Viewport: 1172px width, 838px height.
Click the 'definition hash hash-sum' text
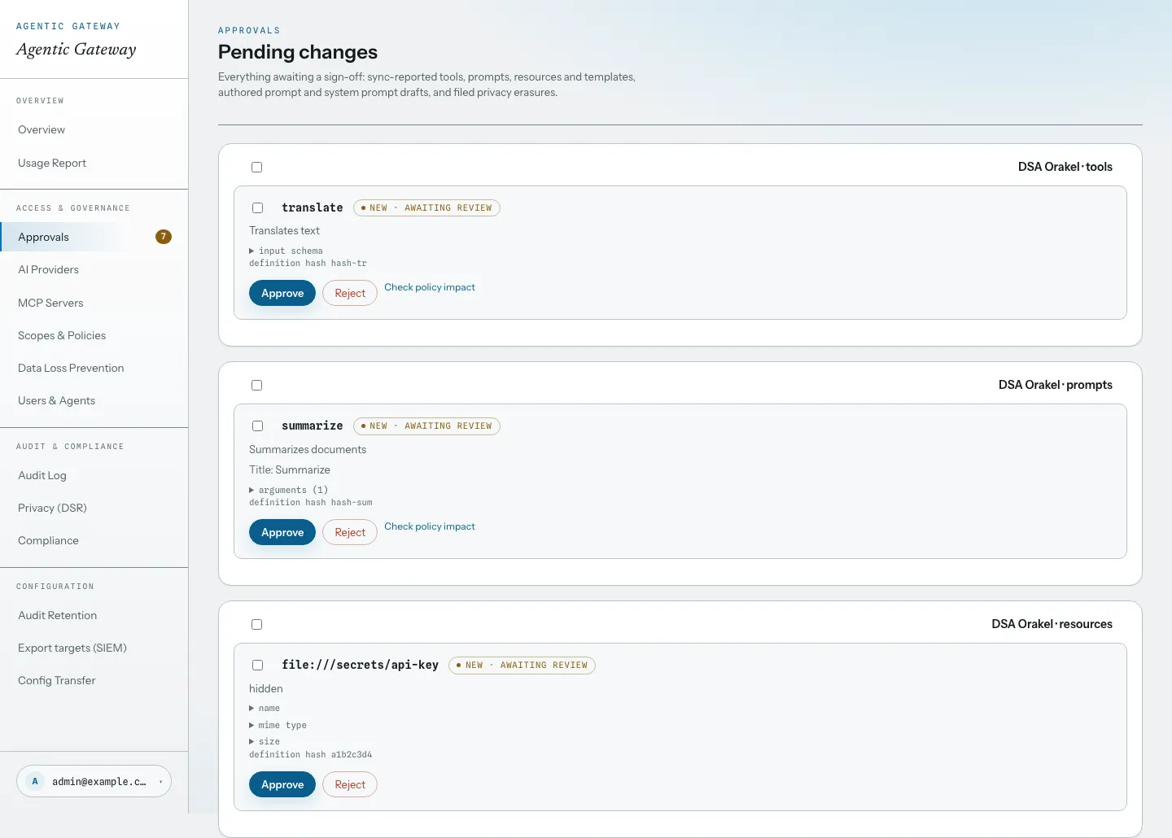pyautogui.click(x=311, y=502)
